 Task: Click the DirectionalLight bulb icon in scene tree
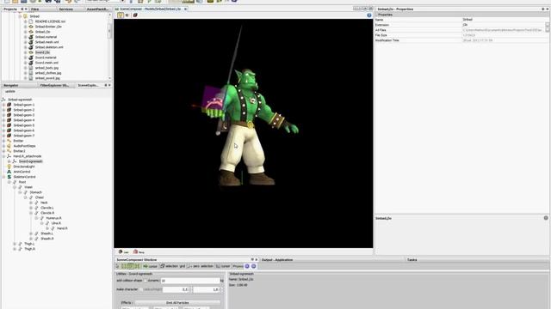pyautogui.click(x=9, y=167)
